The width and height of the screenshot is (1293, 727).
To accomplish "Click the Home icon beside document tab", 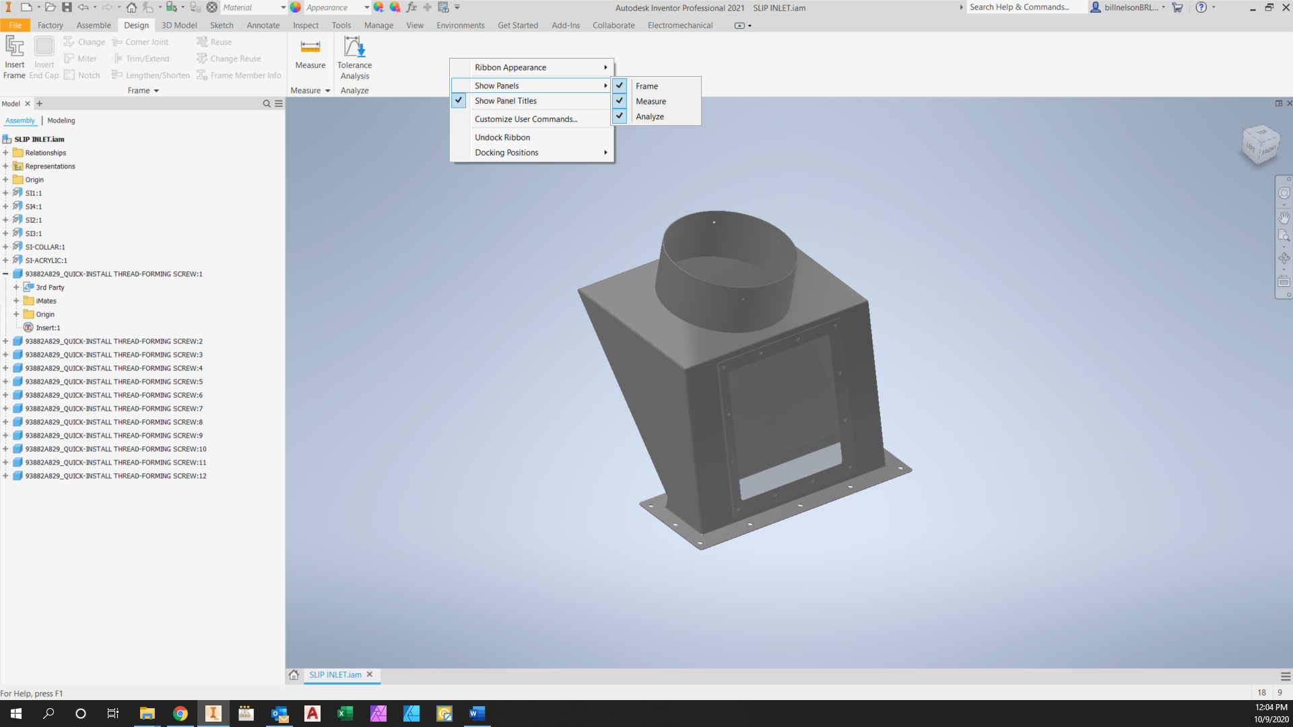I will (294, 674).
